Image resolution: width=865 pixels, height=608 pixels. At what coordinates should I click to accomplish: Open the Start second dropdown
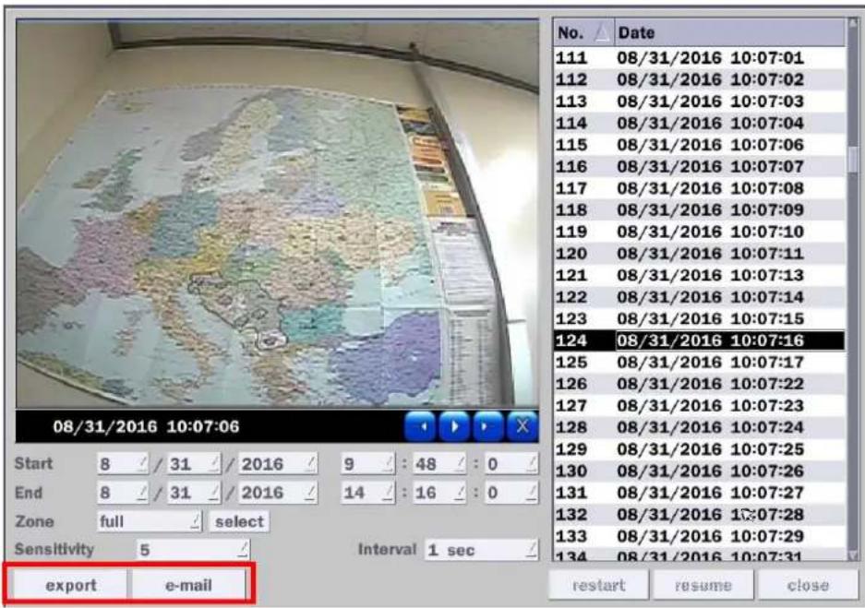tap(511, 464)
